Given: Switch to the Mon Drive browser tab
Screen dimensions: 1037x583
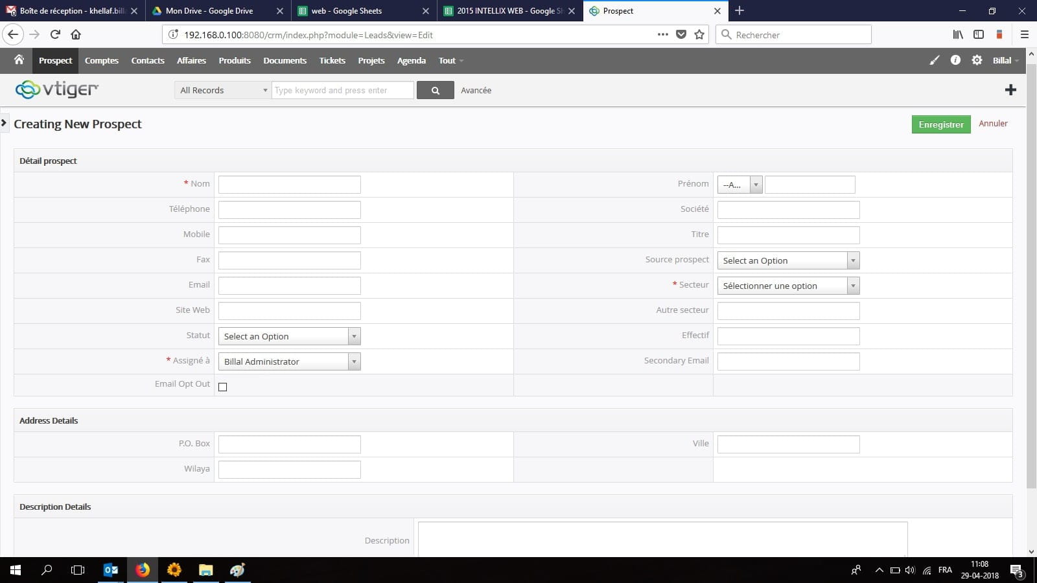Looking at the screenshot, I should point(209,11).
